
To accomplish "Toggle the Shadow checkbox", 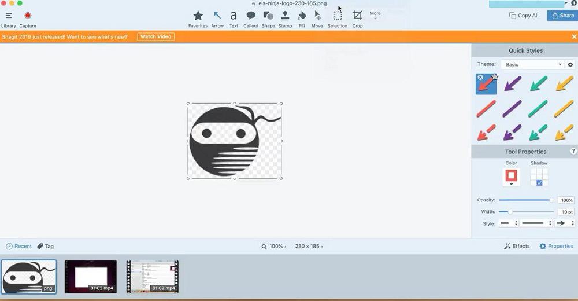I will 539,183.
